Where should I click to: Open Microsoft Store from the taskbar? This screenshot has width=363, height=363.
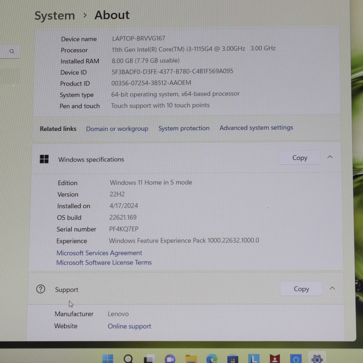[x=233, y=359]
